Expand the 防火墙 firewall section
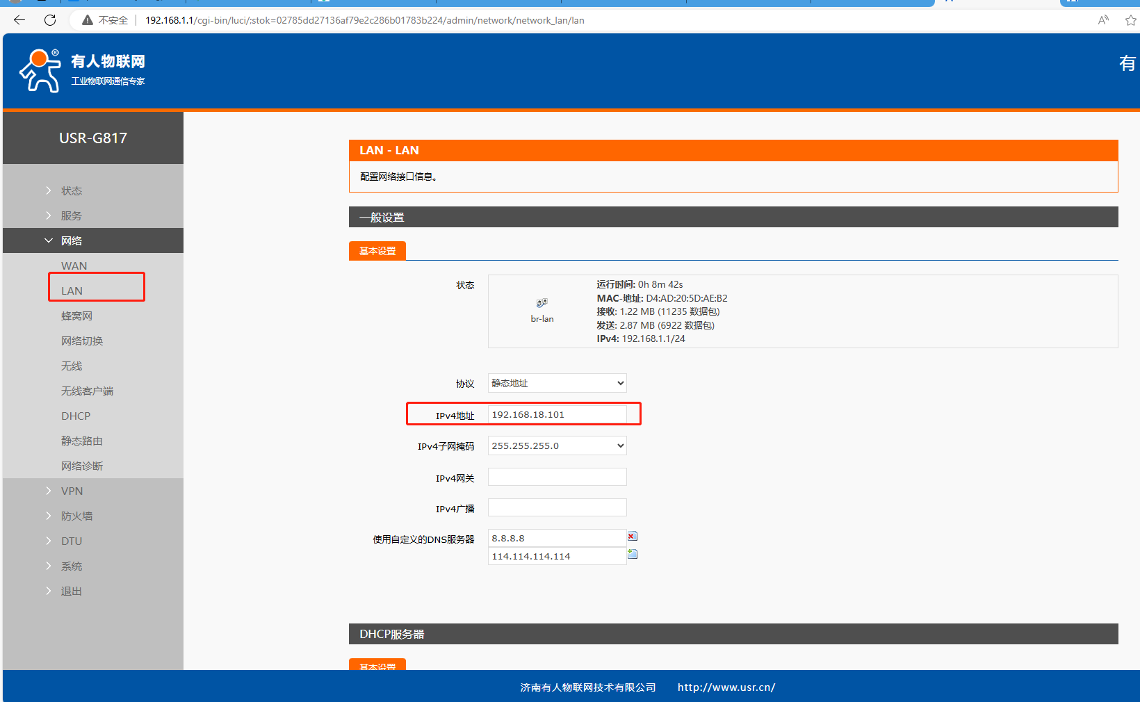 pos(76,516)
